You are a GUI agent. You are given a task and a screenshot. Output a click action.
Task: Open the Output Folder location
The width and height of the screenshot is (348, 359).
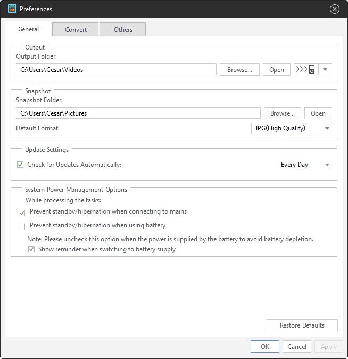pos(277,70)
